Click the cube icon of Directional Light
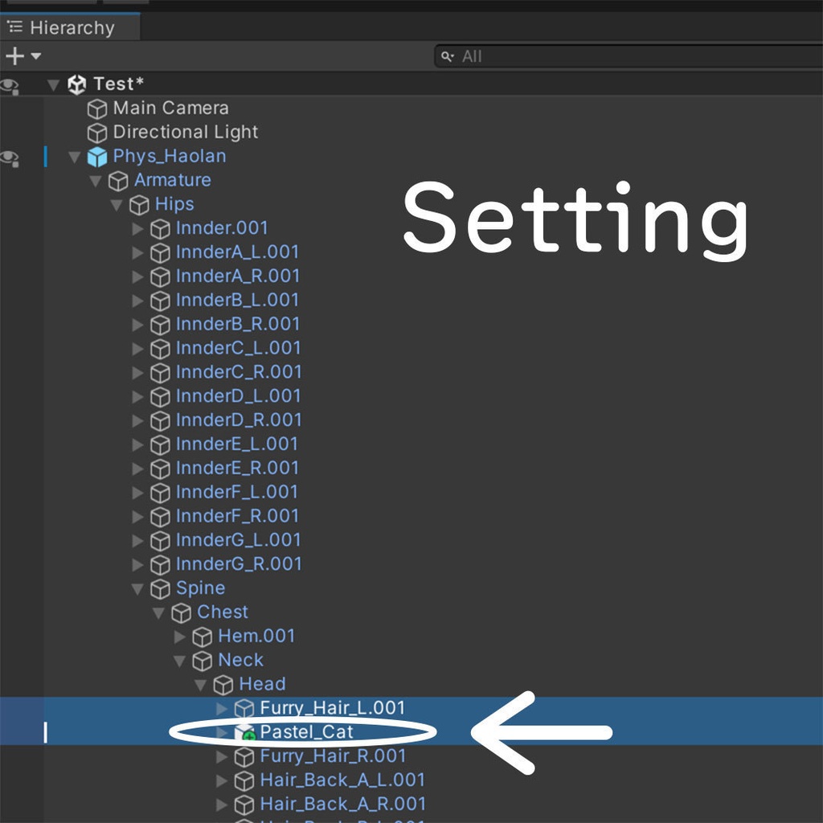The width and height of the screenshot is (823, 823). (97, 133)
